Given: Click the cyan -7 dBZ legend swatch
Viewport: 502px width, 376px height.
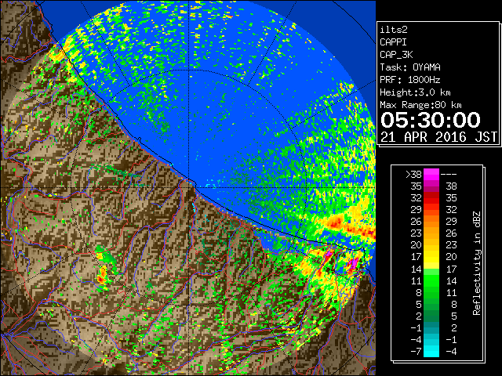Looking at the screenshot, I should tap(431, 351).
